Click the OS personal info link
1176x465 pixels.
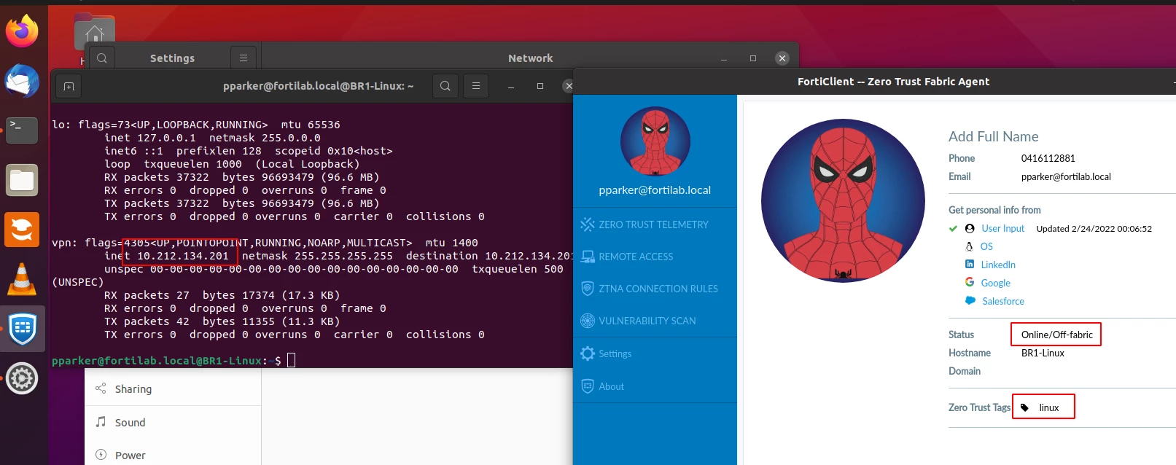point(986,246)
